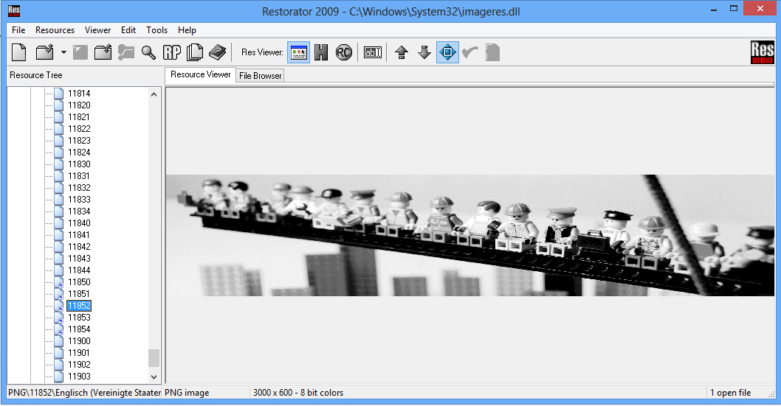The image size is (781, 406).
Task: Select resource 11830 in the tree
Action: coord(79,164)
